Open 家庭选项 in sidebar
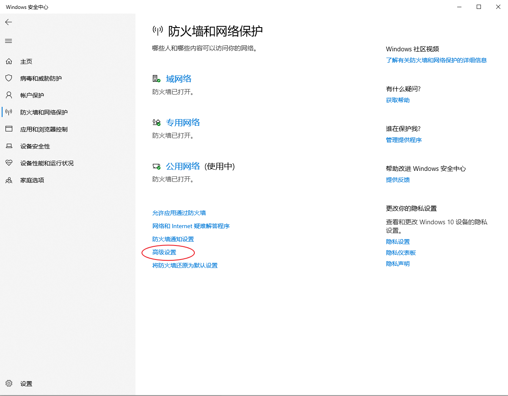This screenshot has width=508, height=396. (32, 180)
